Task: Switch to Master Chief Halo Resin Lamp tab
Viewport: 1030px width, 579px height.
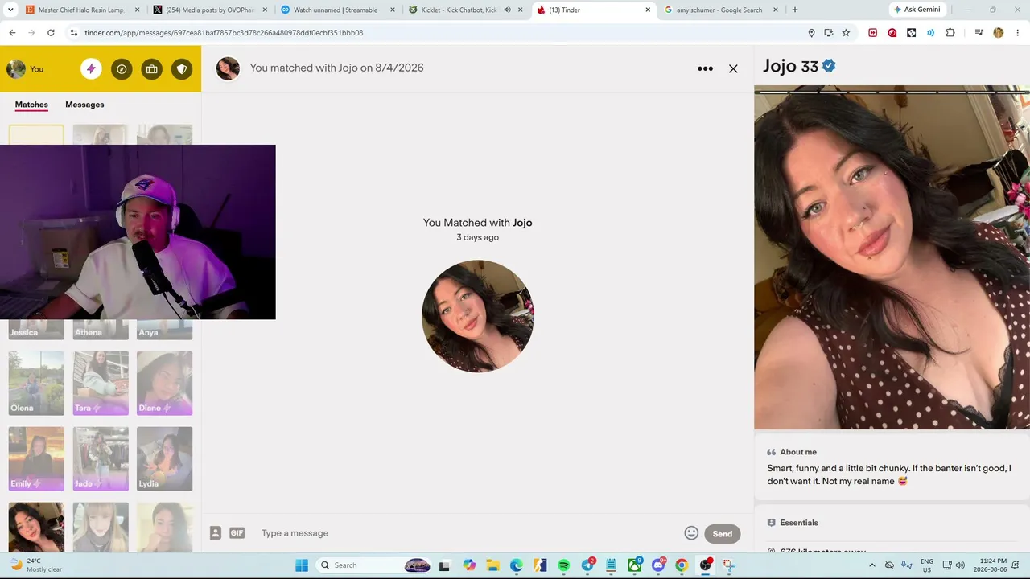Action: pyautogui.click(x=80, y=10)
